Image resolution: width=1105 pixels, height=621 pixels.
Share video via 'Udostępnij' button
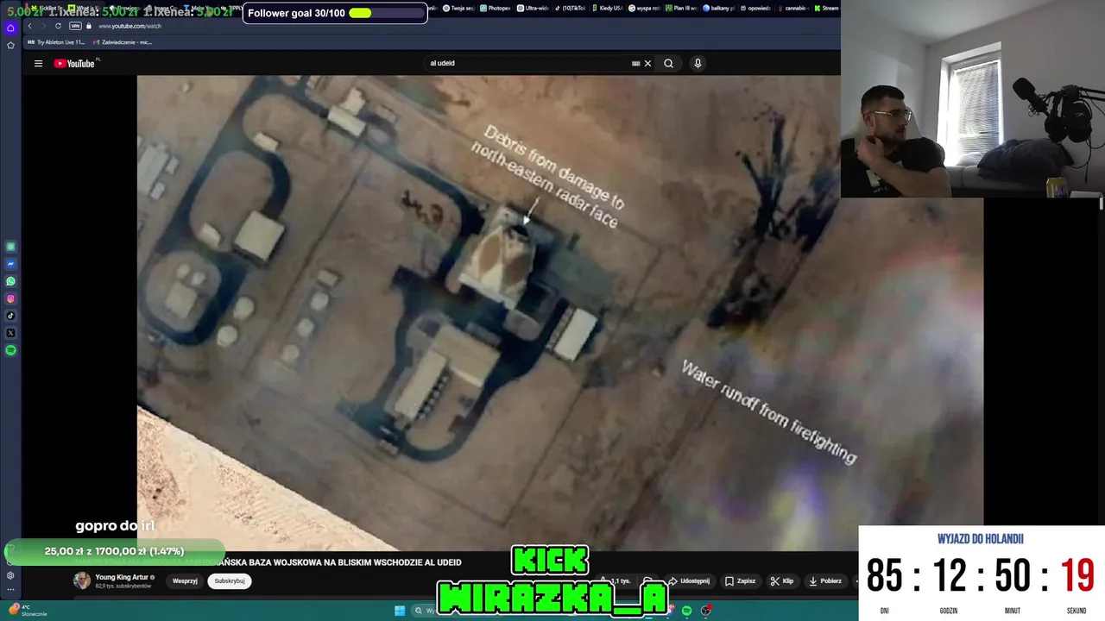pos(689,581)
